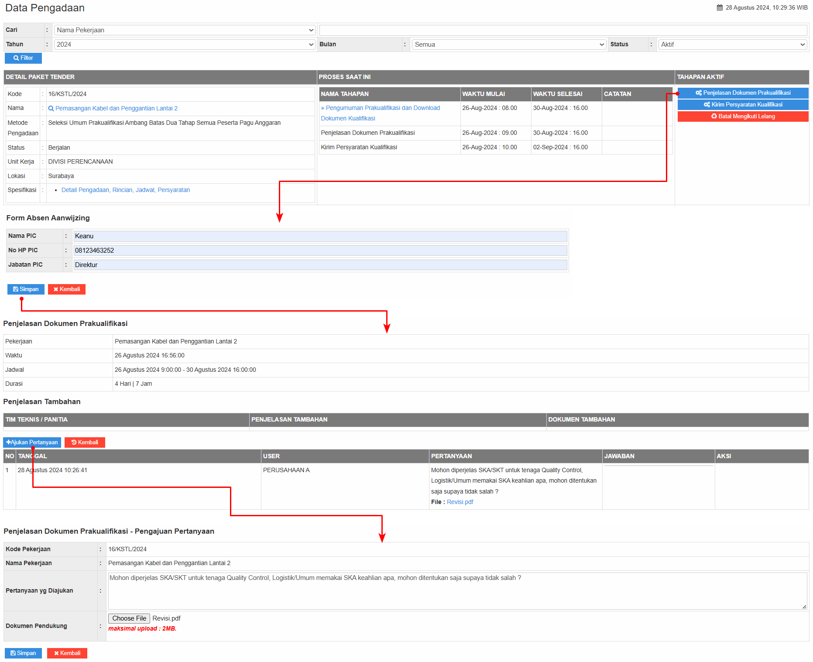Click Kembali with undo icon beside Ajukan Pertanyaan
This screenshot has height=662, width=813.
coord(85,442)
